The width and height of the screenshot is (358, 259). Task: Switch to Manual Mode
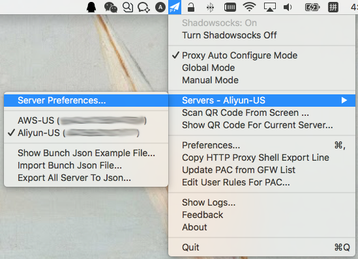(262, 80)
